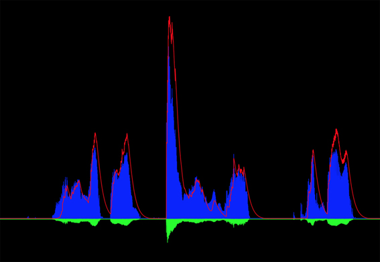Select the highest red peak of final burst
This screenshot has height=262, width=380.
tap(336, 130)
